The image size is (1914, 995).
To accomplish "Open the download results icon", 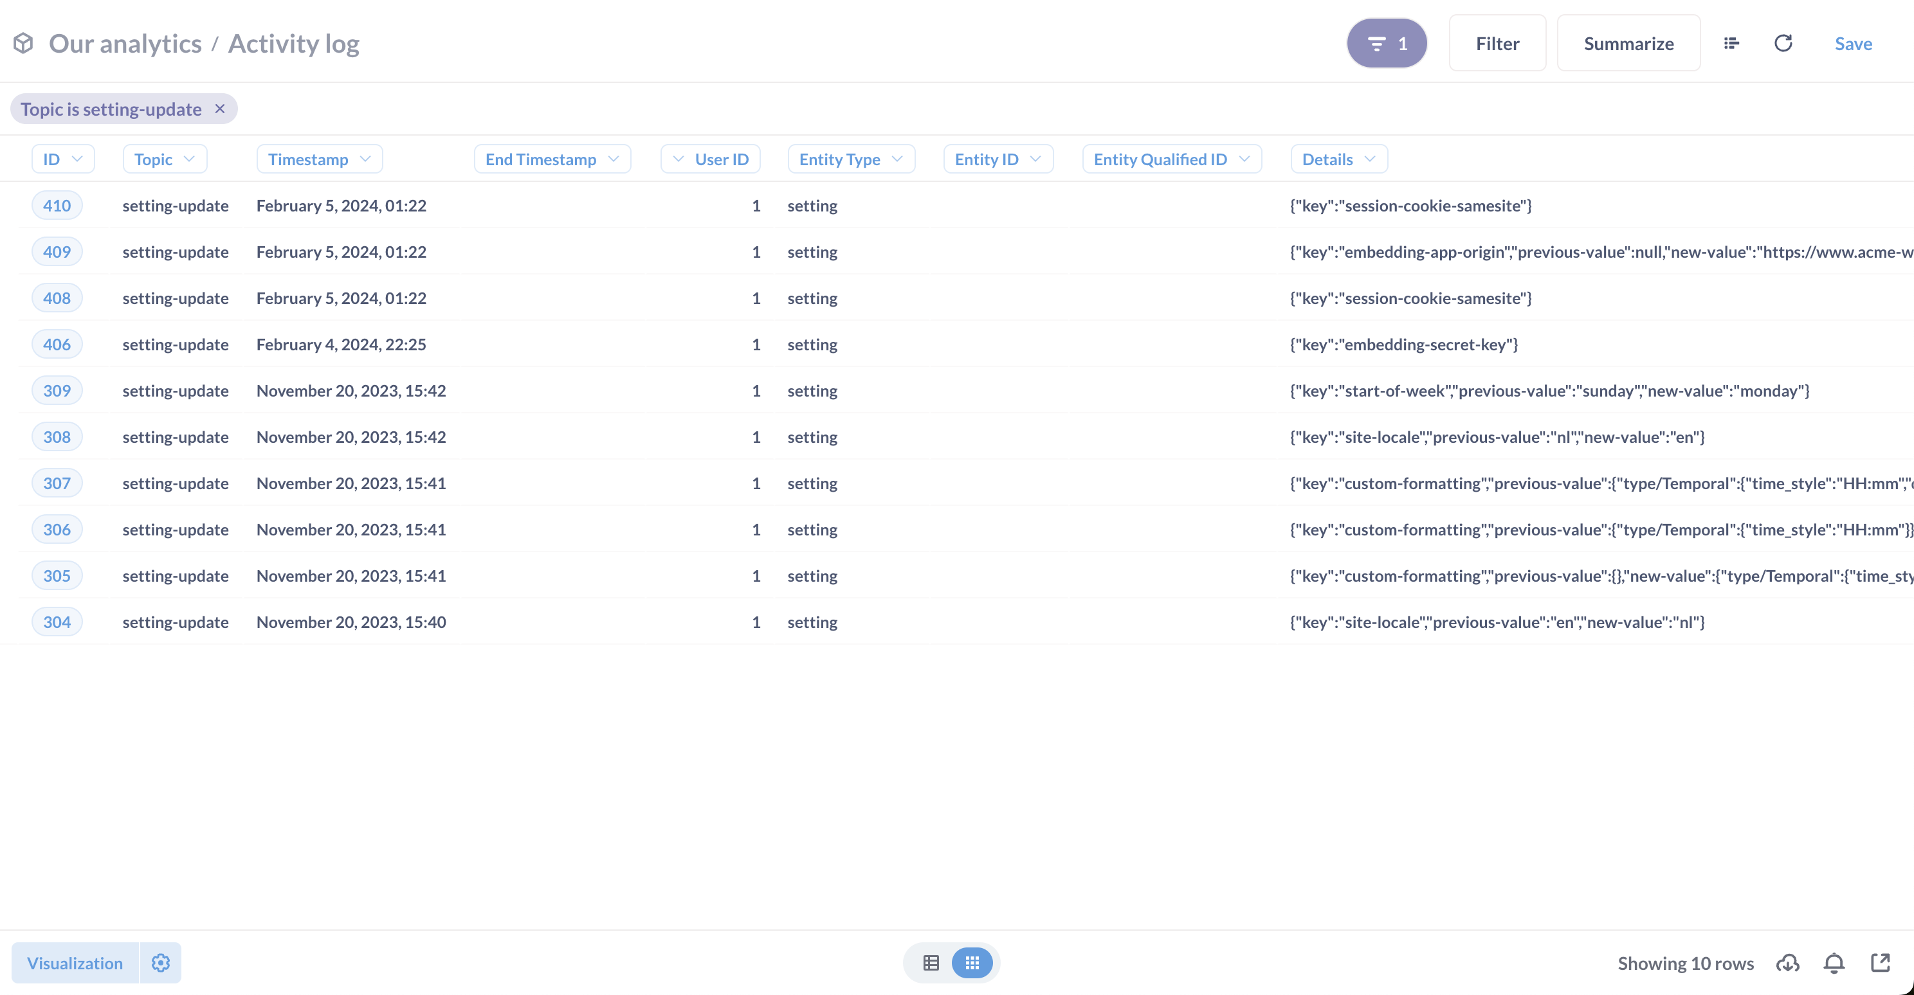I will pyautogui.click(x=1789, y=962).
